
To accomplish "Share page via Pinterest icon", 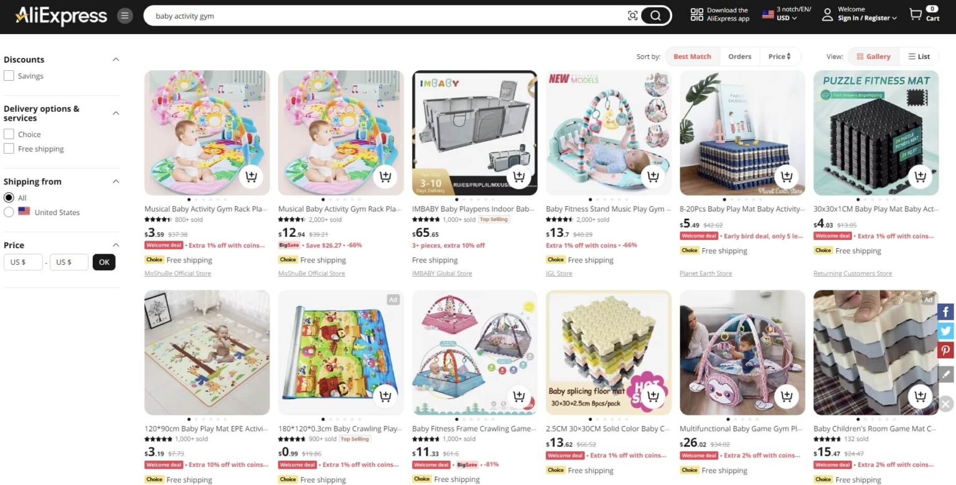I will [x=946, y=350].
